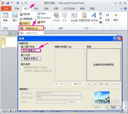The image size is (128, 114).
Task: Expand the 屏幕截图 dropdown arrow
Action: (x=34, y=19)
